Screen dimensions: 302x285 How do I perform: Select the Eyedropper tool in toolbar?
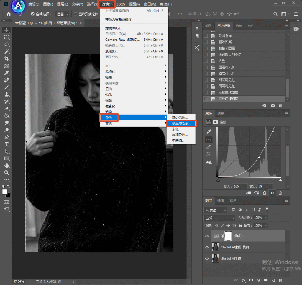(x=6, y=73)
